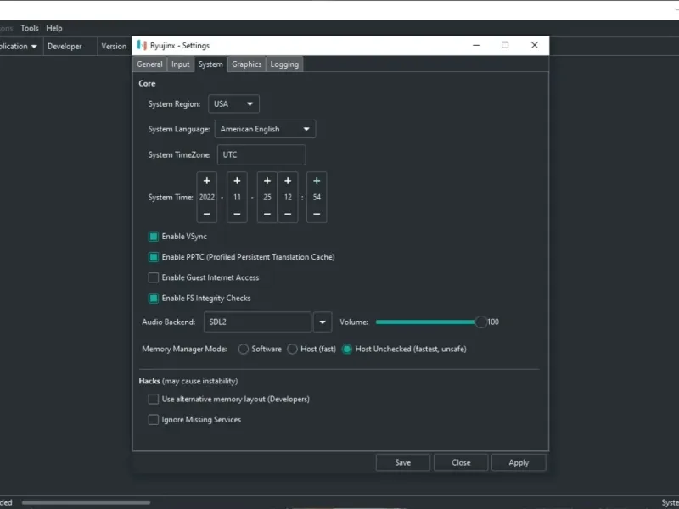679x509 pixels.
Task: Close the Settings window with X
Action: tap(535, 45)
